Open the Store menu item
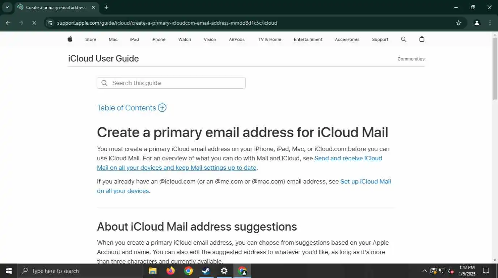498x278 pixels. pos(91,39)
